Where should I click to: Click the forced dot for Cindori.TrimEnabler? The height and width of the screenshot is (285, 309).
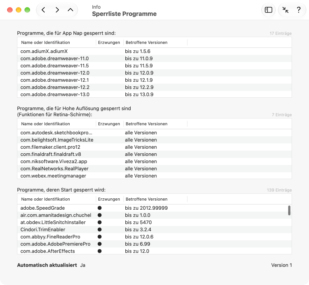(100, 229)
